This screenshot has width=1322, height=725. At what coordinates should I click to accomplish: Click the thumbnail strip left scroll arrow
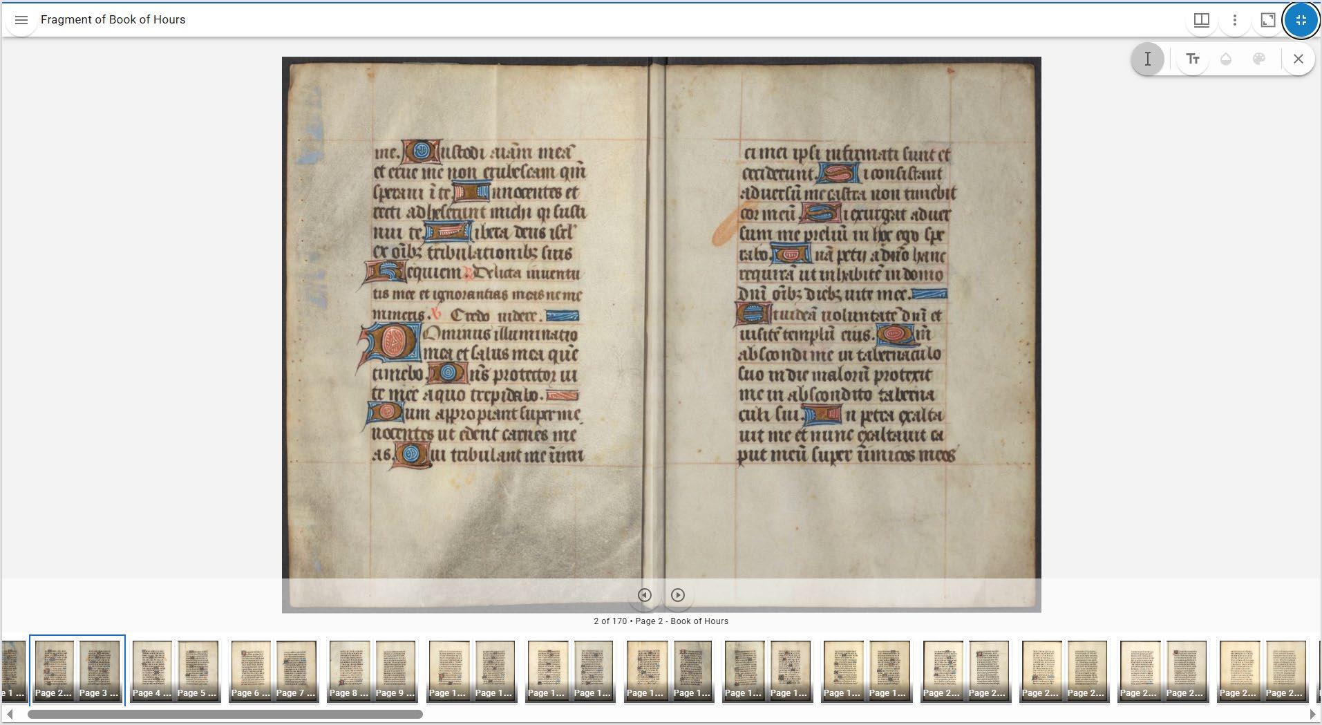9,714
